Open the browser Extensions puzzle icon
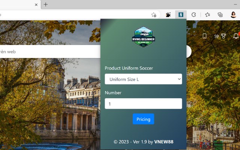 pyautogui.click(x=193, y=15)
